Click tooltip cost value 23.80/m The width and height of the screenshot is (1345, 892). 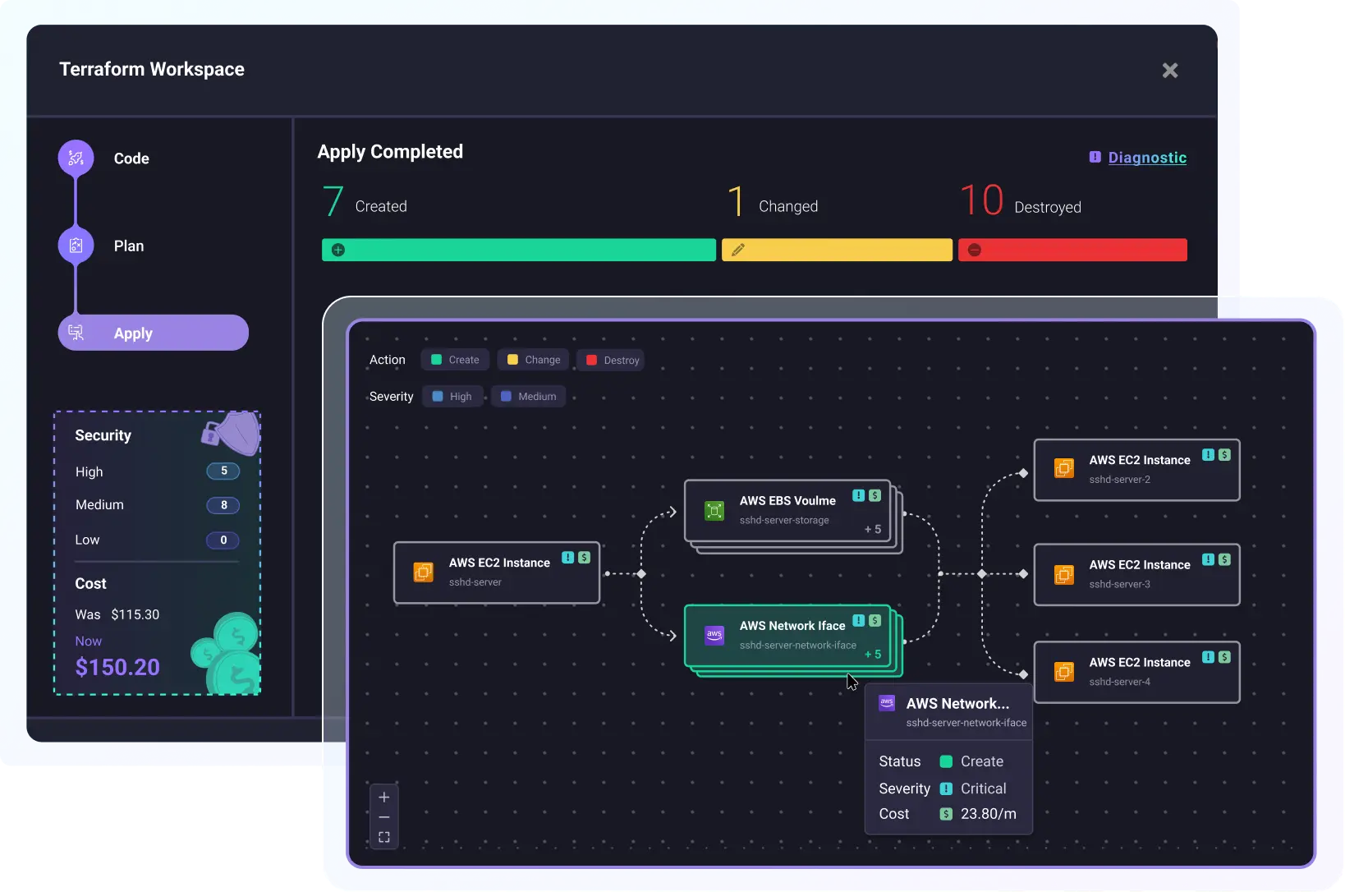(989, 814)
